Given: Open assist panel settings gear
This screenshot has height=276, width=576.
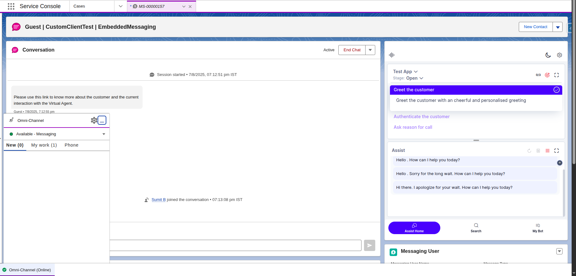Looking at the screenshot, I should click(559, 55).
